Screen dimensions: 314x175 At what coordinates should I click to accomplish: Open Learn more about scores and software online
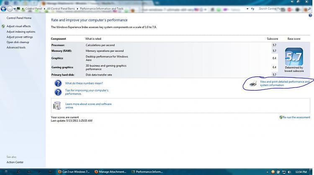point(88,106)
